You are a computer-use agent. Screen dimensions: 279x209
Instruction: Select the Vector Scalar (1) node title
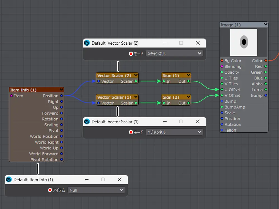114,97
